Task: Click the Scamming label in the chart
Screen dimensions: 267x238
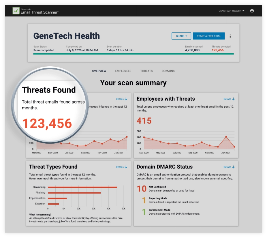Action: tap(39, 187)
